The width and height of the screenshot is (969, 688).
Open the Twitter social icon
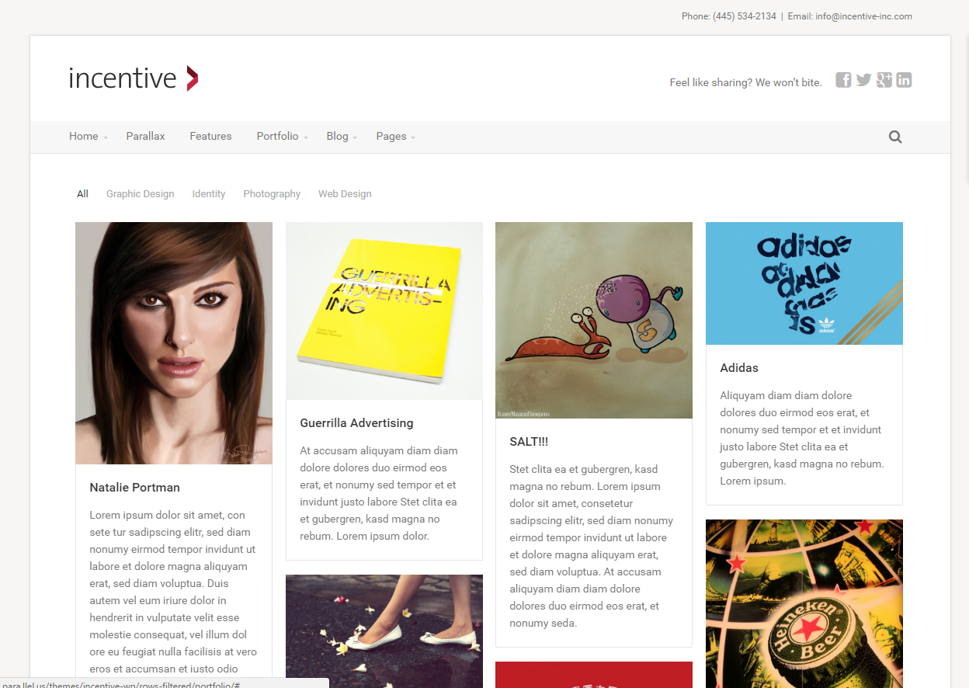pyautogui.click(x=863, y=80)
